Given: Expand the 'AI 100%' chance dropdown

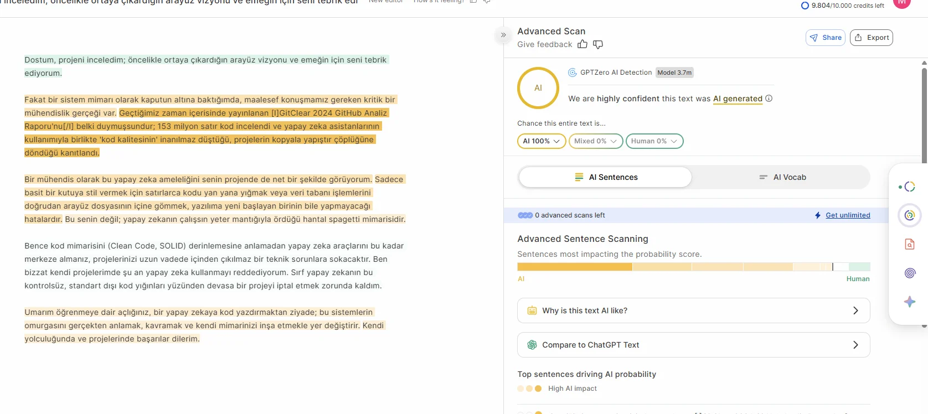Looking at the screenshot, I should tap(542, 141).
